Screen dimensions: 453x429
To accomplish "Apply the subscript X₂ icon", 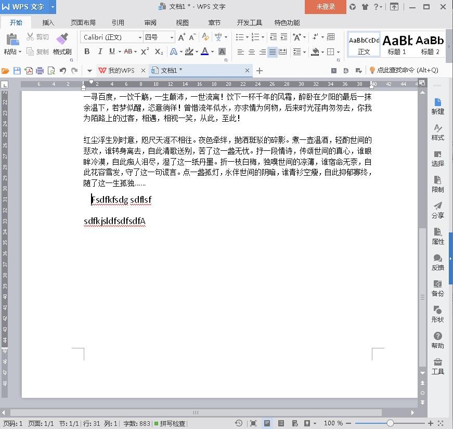I will (159, 51).
